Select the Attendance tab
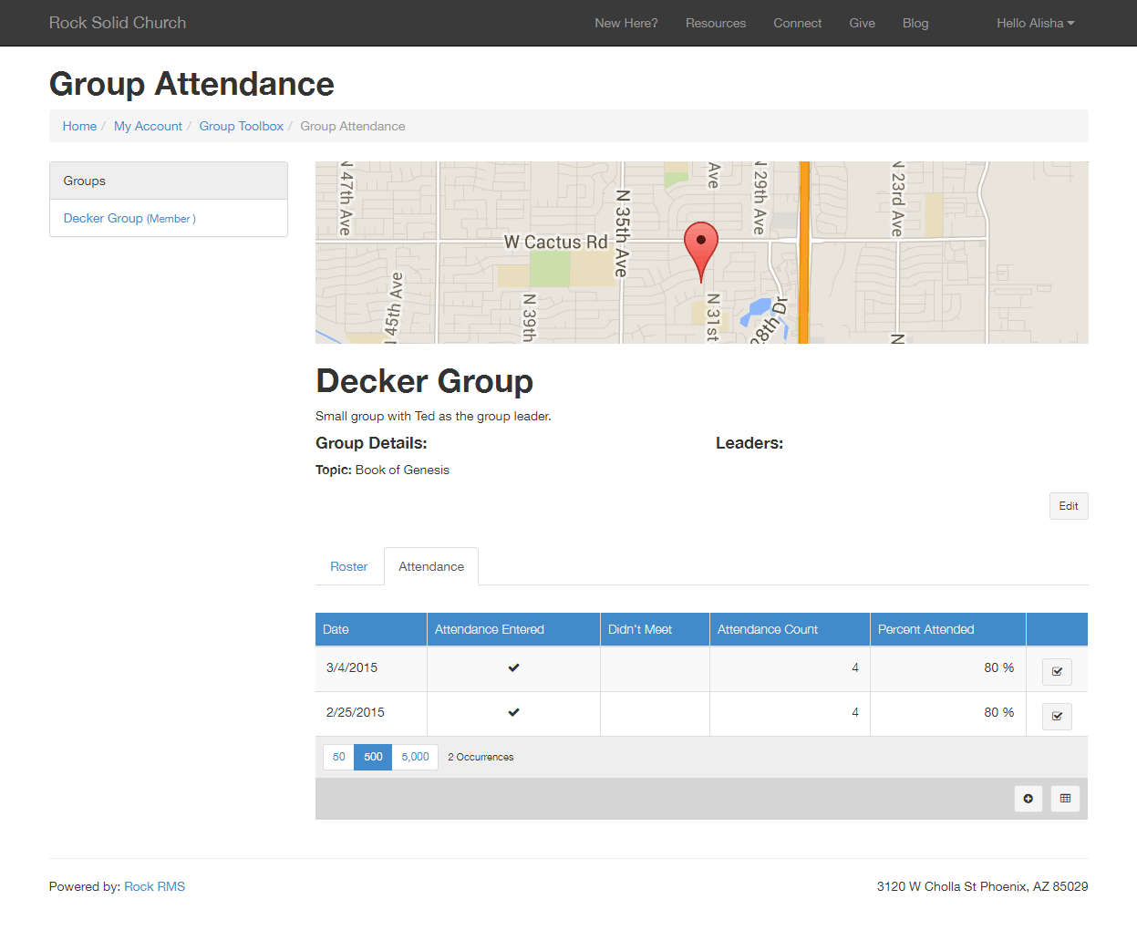 (x=431, y=566)
